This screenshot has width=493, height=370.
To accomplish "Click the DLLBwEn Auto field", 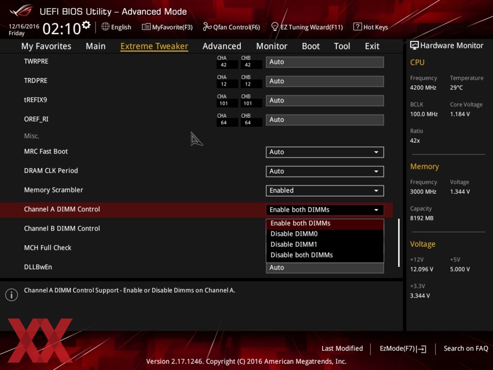I will [325, 268].
